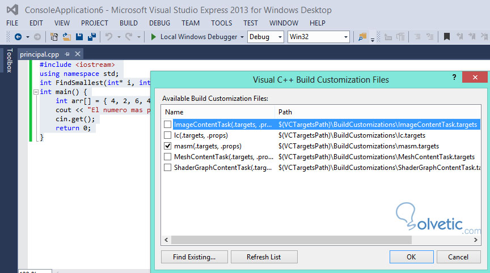Image resolution: width=490 pixels, height=273 pixels.
Task: Click the Display an object member list icon
Action: coord(388,37)
